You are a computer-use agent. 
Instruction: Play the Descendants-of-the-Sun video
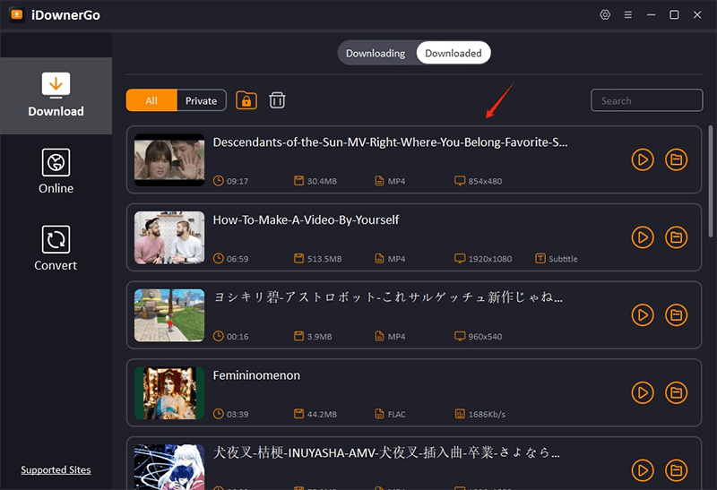coord(643,159)
